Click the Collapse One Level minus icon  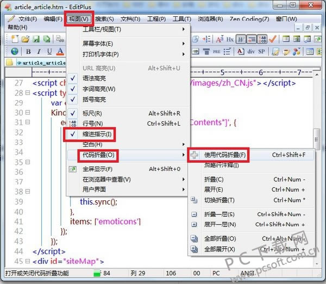pos(194,214)
